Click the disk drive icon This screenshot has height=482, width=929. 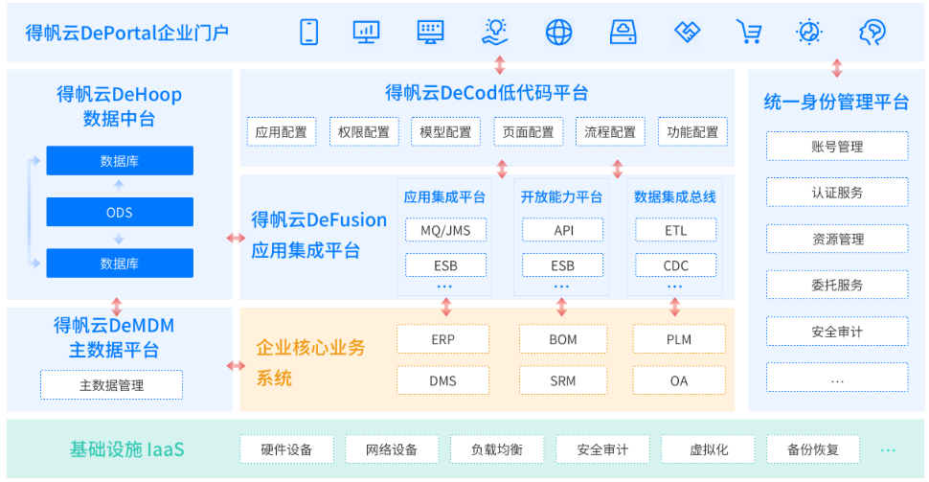click(x=623, y=32)
